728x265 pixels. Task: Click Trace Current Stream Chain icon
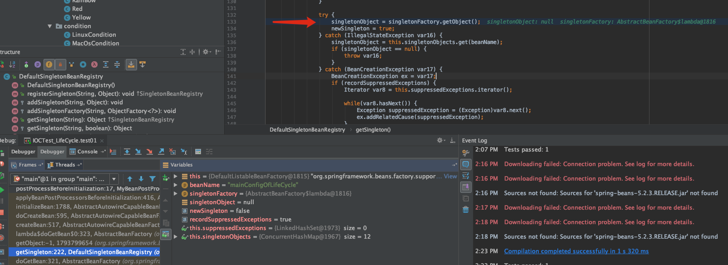(209, 152)
